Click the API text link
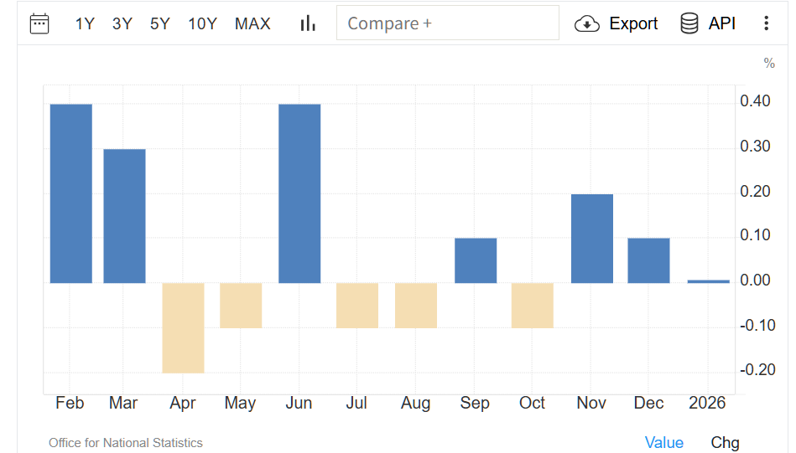 pos(722,23)
